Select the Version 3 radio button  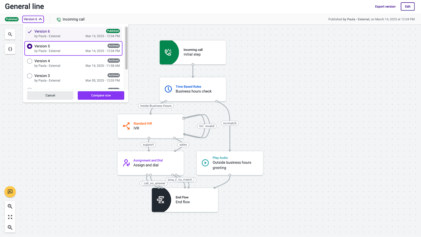30,76
